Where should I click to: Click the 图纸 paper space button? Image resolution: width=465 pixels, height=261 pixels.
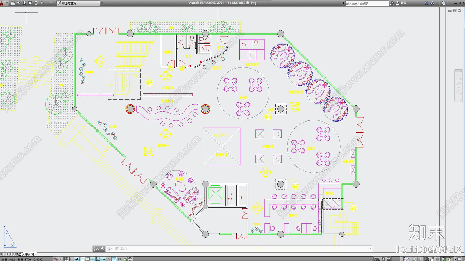(377, 259)
